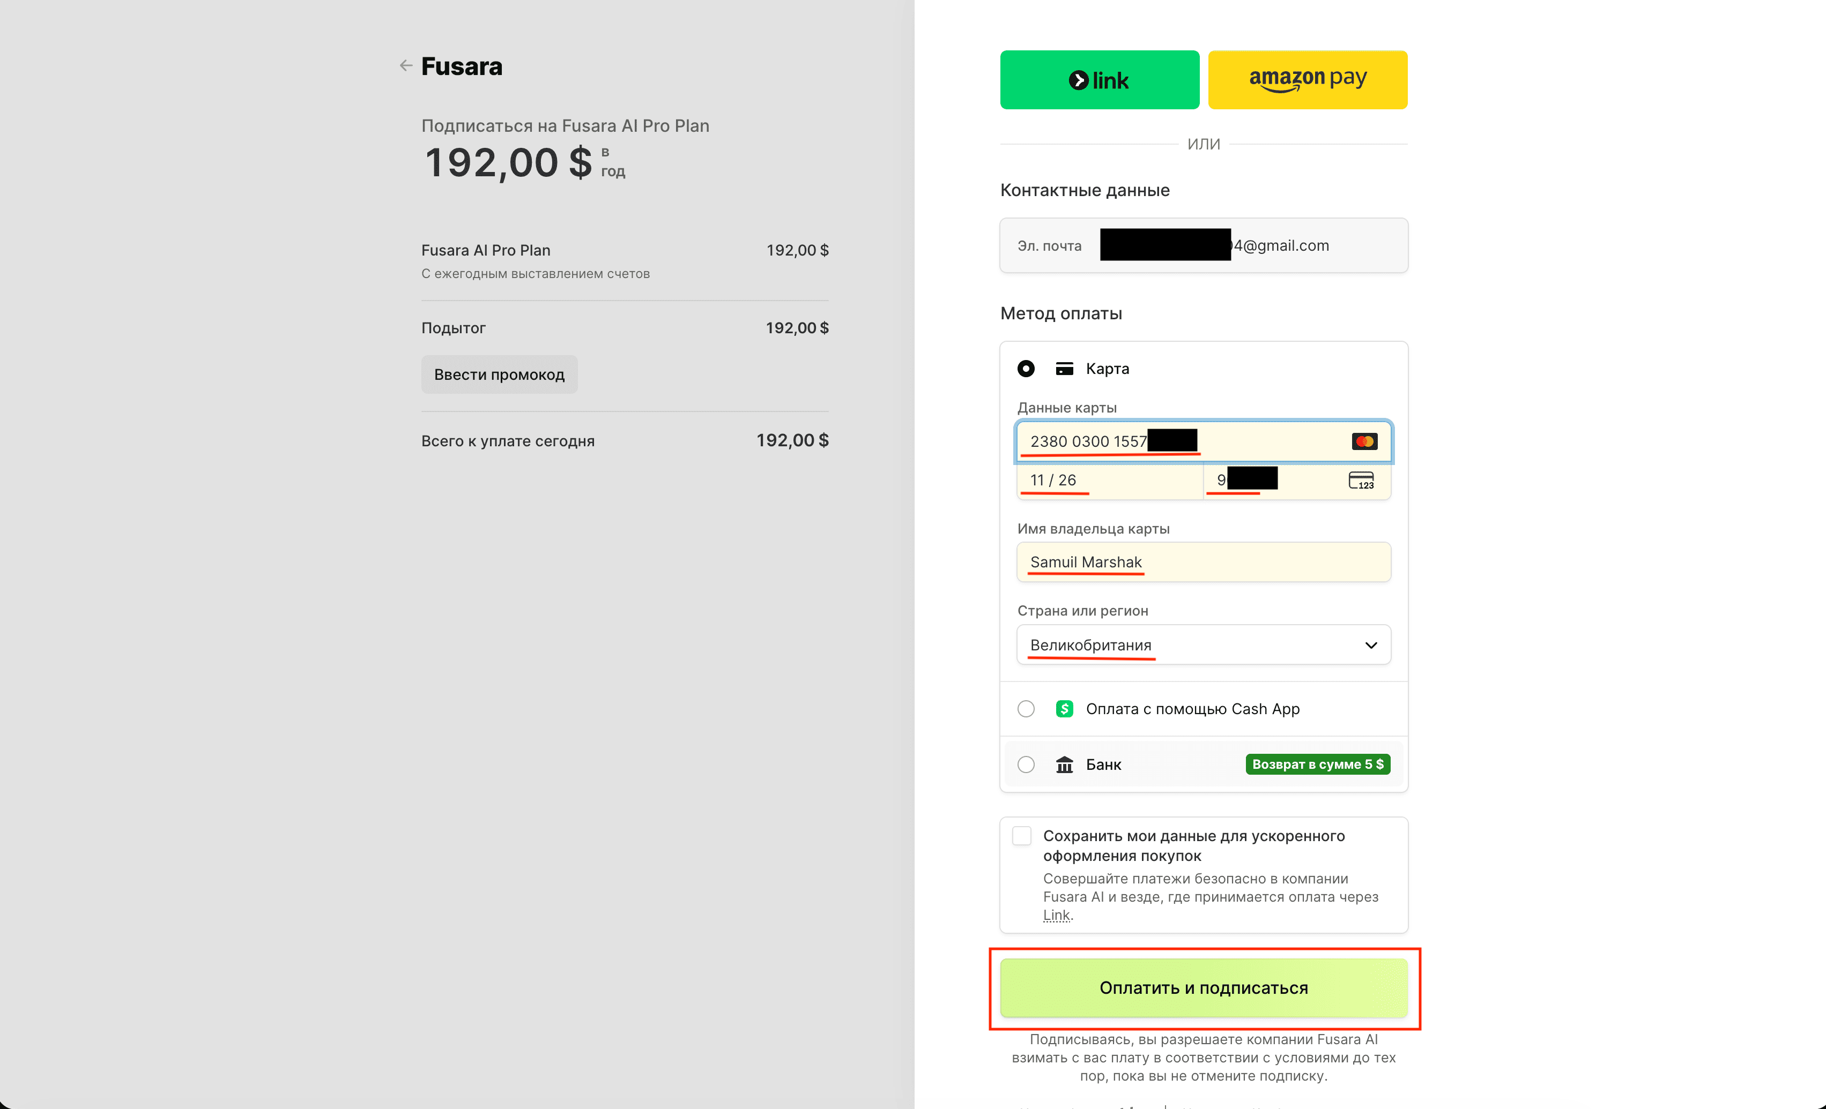Pay using the Amazon Pay button
The height and width of the screenshot is (1109, 1826).
click(x=1307, y=80)
